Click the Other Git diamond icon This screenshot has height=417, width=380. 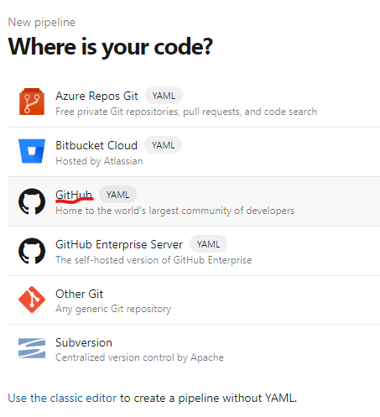tap(32, 300)
